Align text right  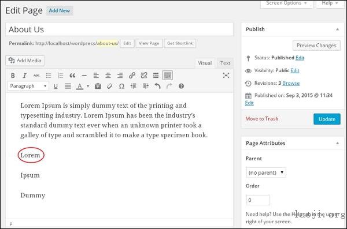click(120, 76)
